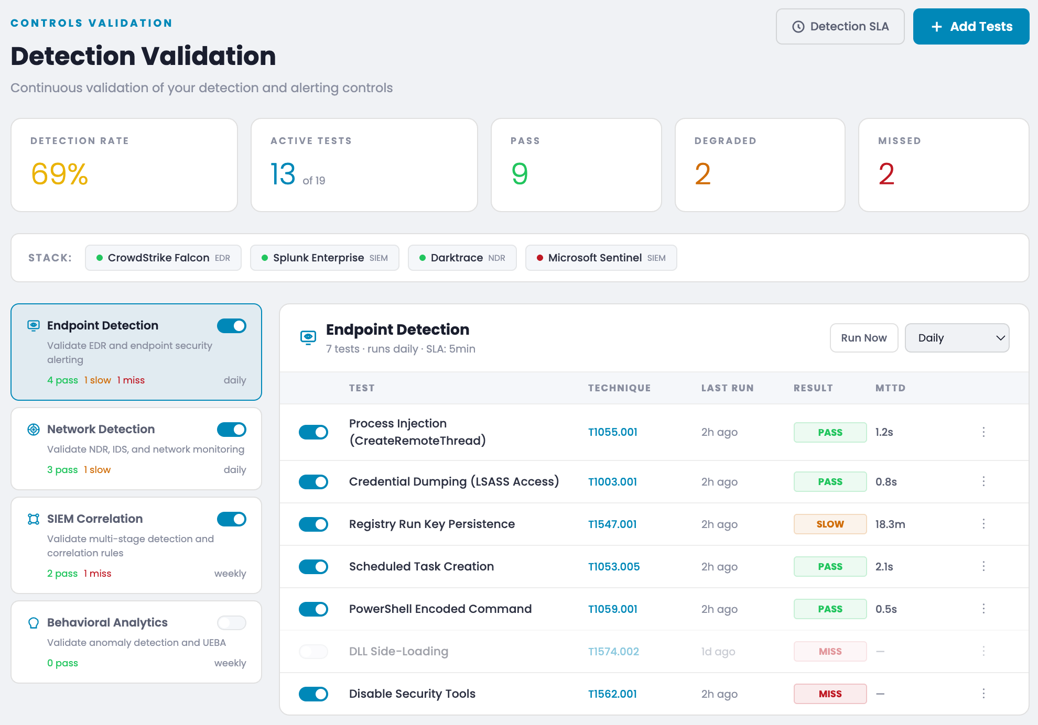Open options menu for Credential Dumping row
Viewport: 1038px width, 725px height.
(x=983, y=481)
